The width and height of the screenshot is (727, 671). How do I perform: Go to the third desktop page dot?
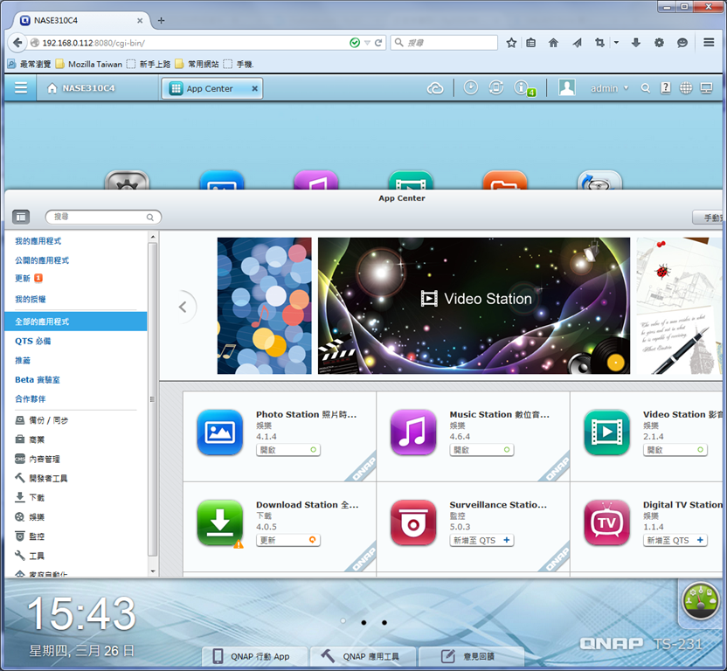pyautogui.click(x=384, y=622)
